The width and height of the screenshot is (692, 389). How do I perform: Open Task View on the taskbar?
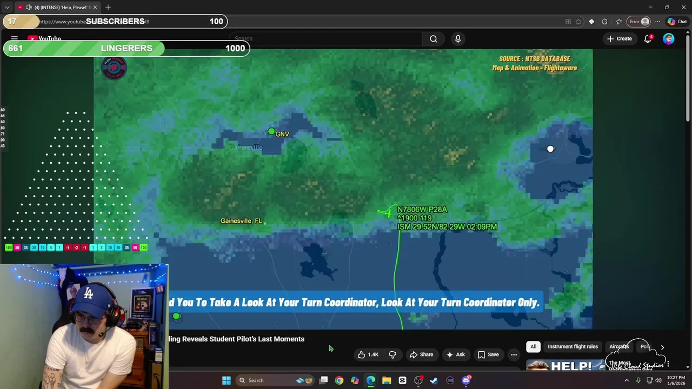point(323,380)
